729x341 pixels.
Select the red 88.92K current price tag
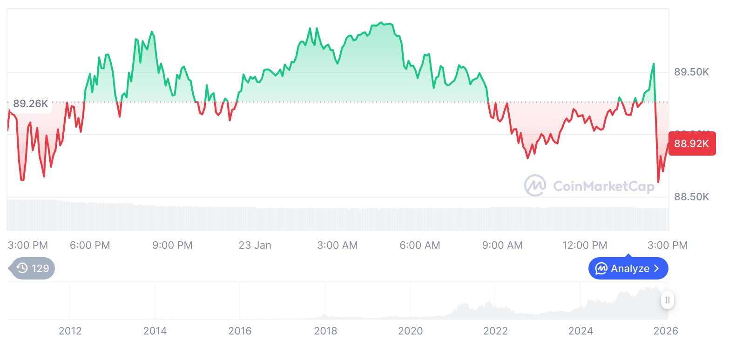pos(692,143)
